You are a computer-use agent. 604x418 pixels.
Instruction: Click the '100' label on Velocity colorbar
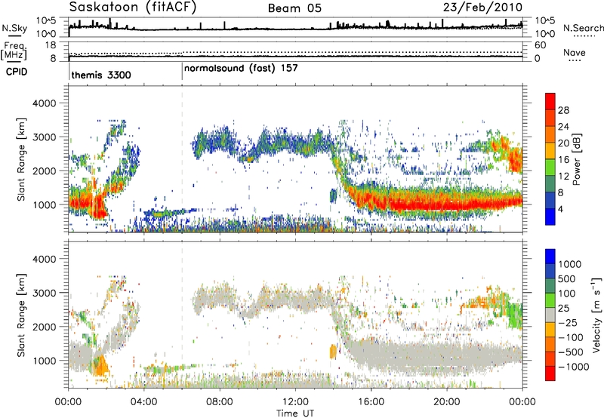point(567,294)
